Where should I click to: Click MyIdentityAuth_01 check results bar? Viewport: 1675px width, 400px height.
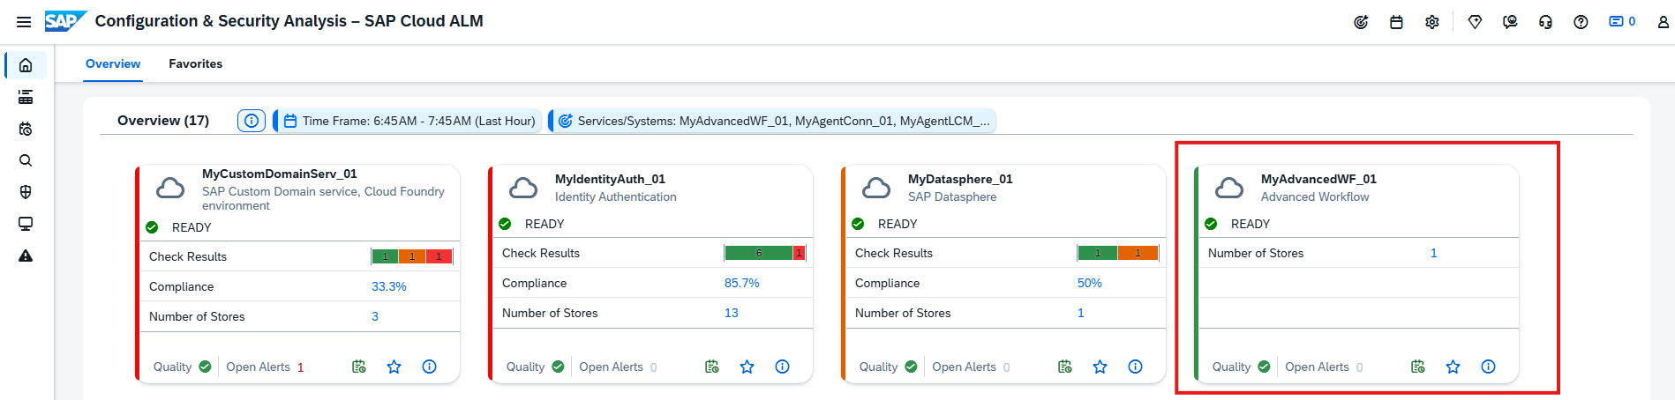(x=765, y=253)
